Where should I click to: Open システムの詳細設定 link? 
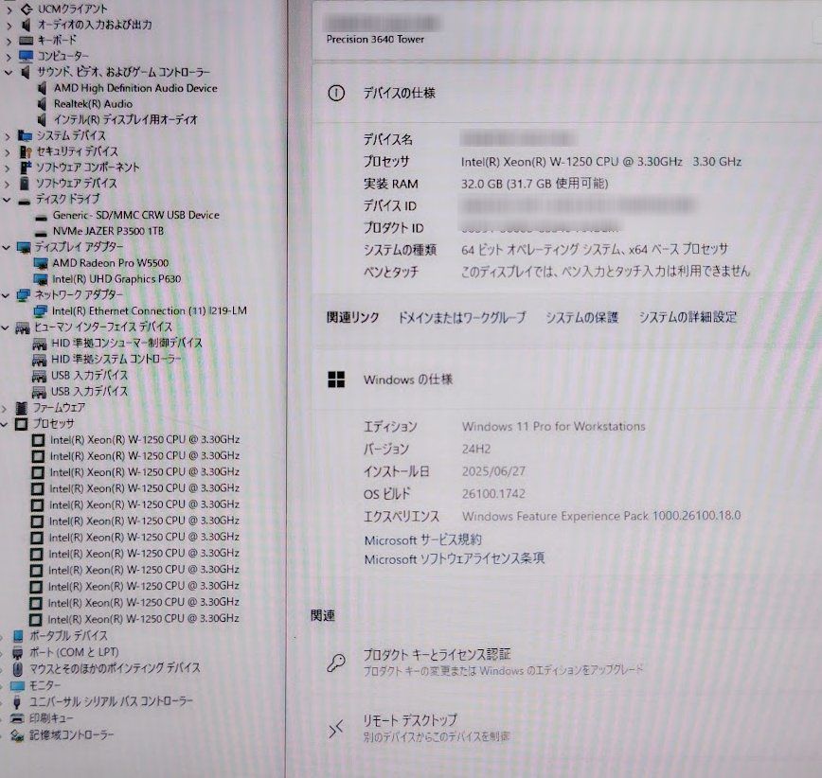(688, 317)
